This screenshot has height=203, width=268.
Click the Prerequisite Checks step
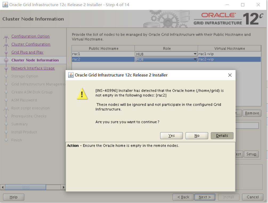click(29, 116)
